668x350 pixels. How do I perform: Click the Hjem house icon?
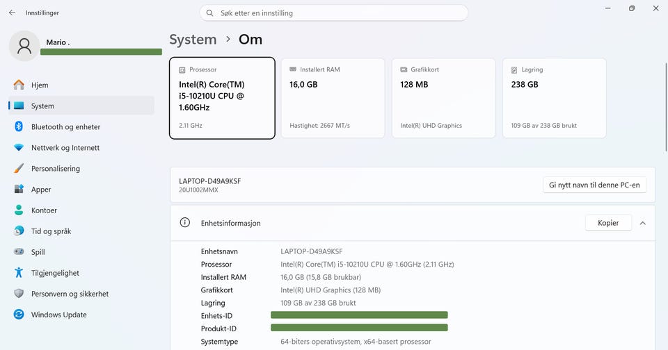[19, 85]
